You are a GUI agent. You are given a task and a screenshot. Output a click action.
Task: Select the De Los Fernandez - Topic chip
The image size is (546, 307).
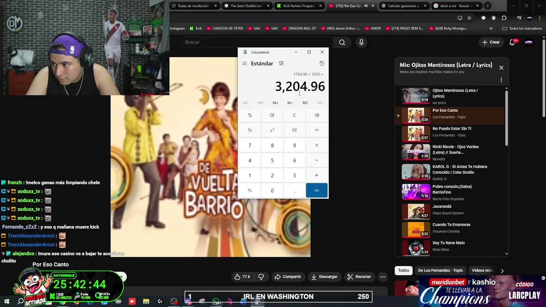tap(440, 270)
